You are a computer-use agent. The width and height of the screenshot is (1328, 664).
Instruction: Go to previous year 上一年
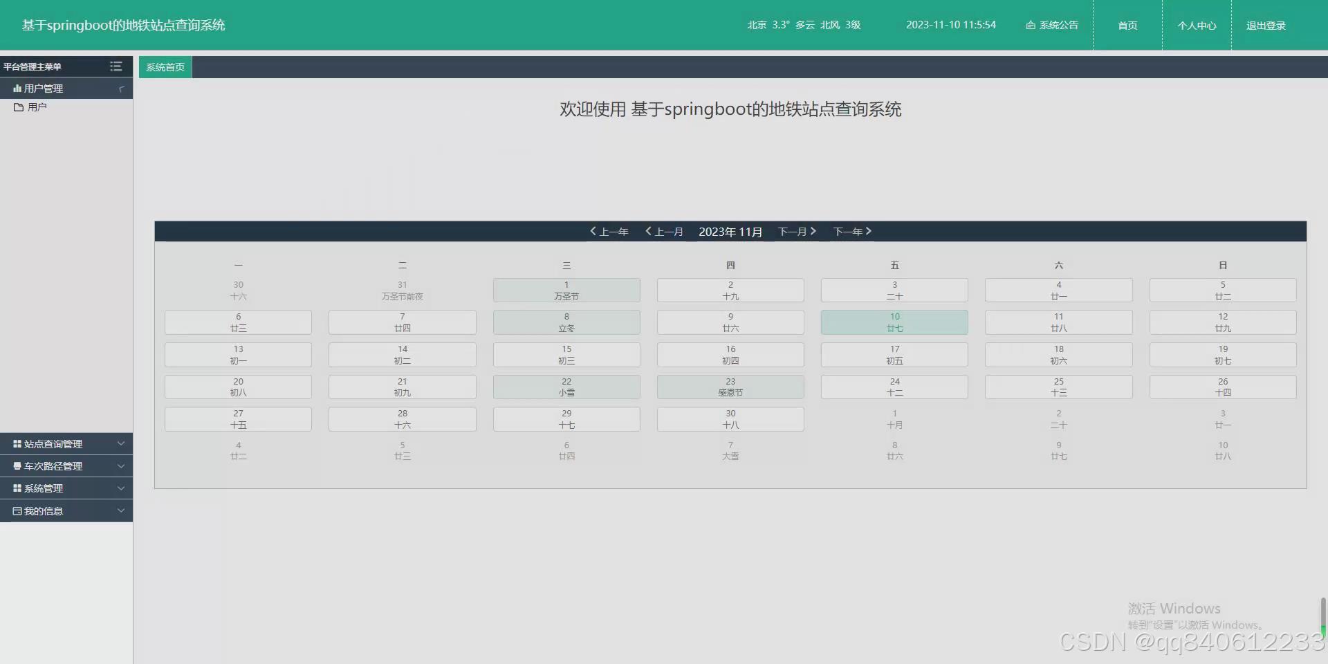tap(609, 232)
